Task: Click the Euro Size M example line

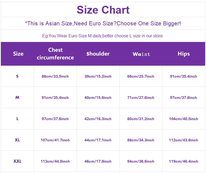Action: tap(103, 36)
